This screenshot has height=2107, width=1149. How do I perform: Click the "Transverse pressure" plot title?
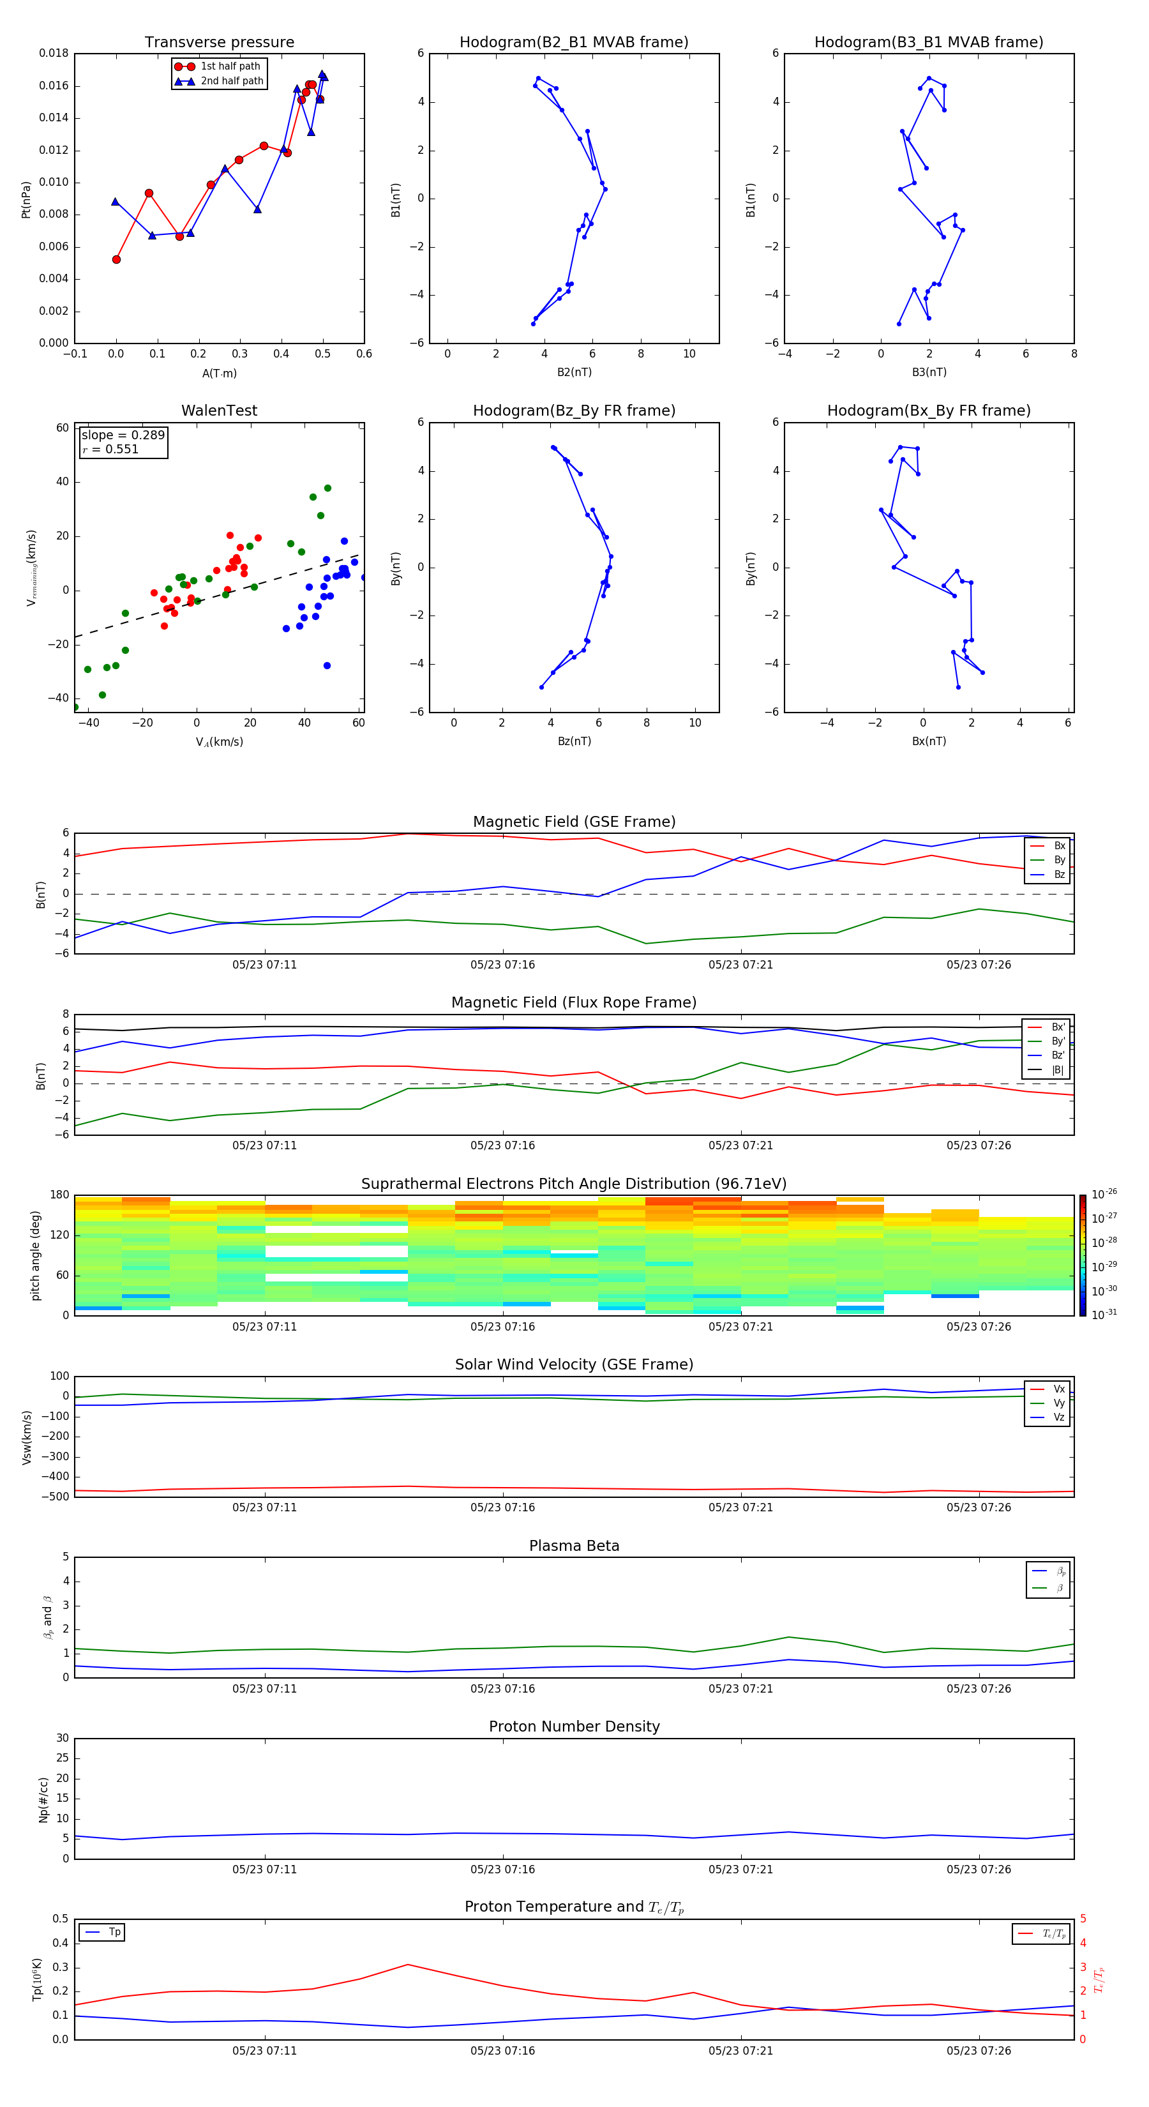pyautogui.click(x=219, y=42)
